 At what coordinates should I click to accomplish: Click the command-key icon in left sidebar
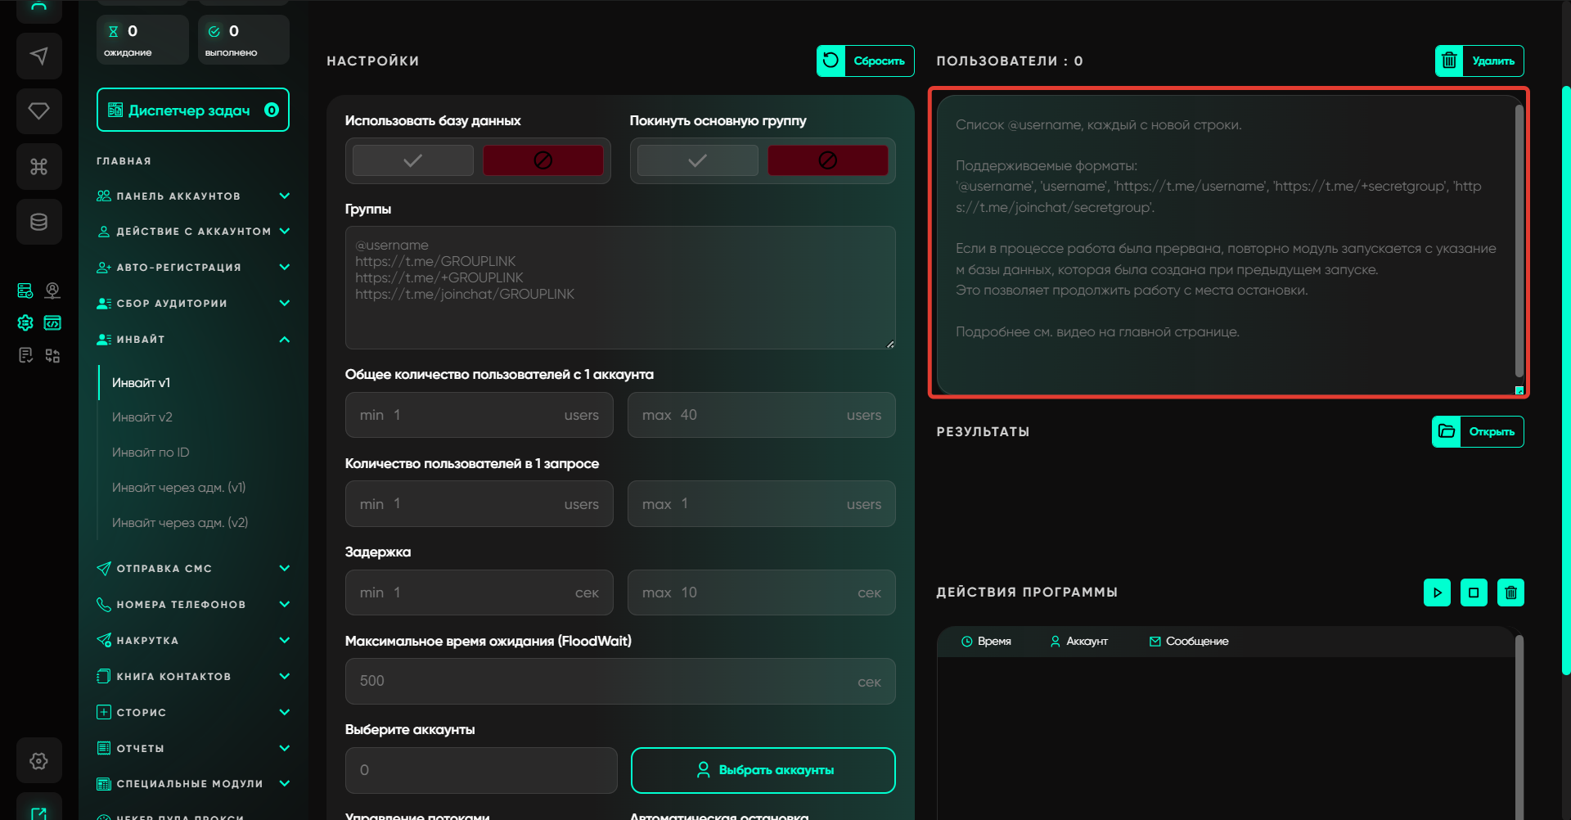click(38, 167)
